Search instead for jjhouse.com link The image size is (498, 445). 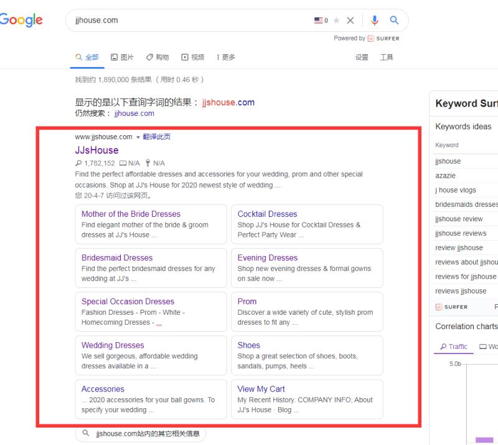134,113
